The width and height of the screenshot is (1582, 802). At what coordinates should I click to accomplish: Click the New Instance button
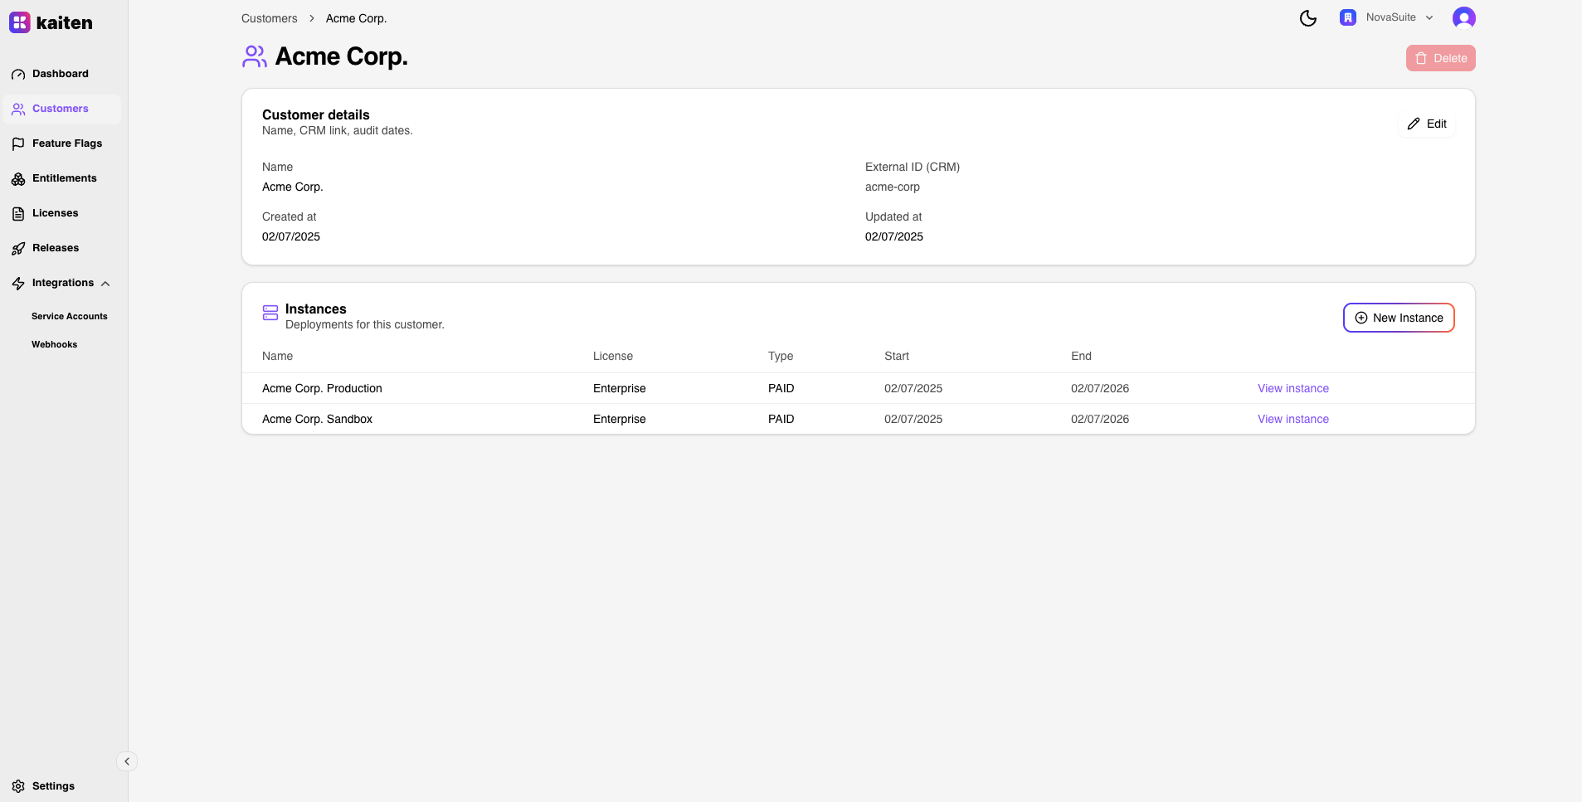pos(1398,318)
